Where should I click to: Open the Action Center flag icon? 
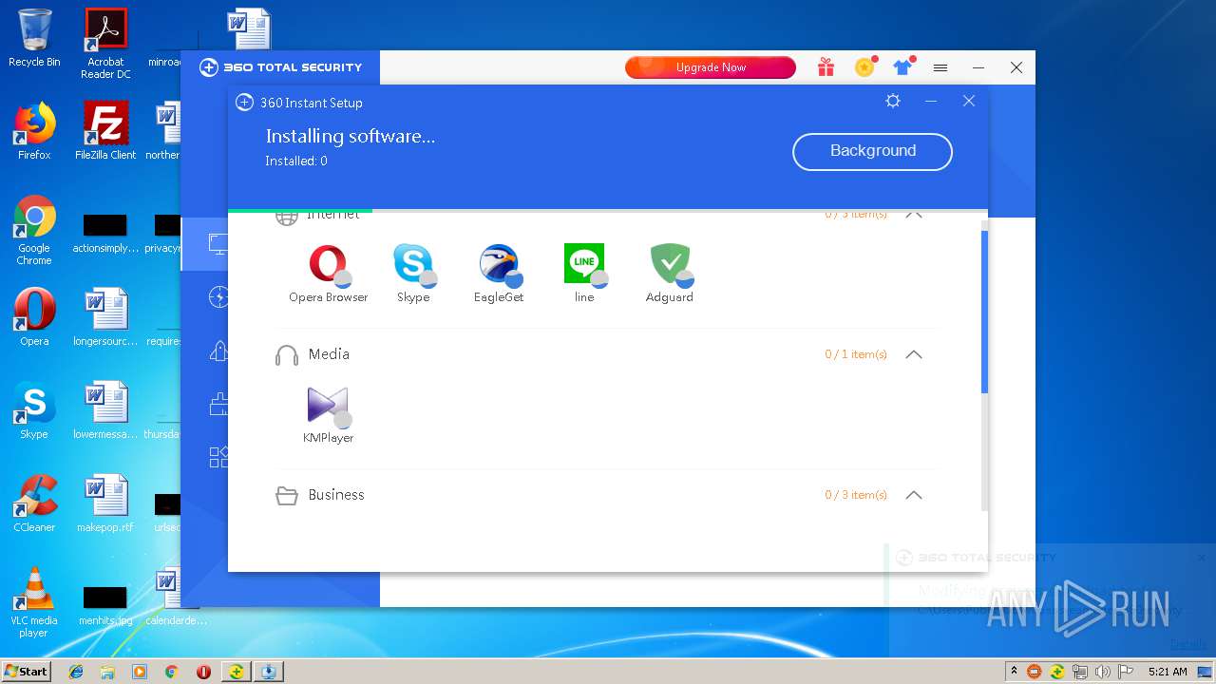(x=1126, y=672)
